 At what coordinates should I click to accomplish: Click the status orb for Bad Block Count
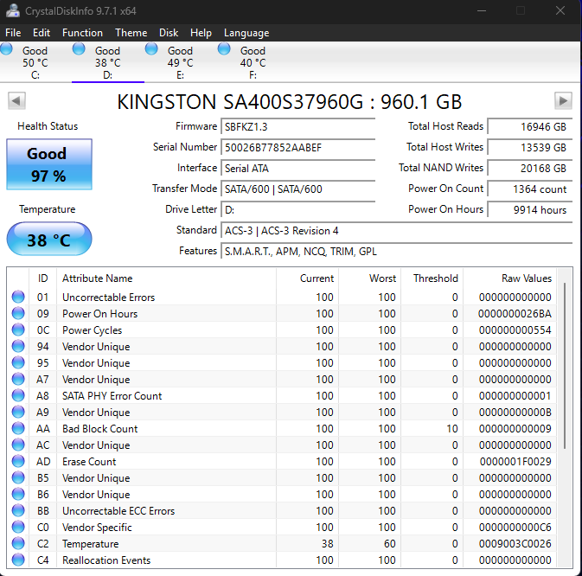(18, 428)
